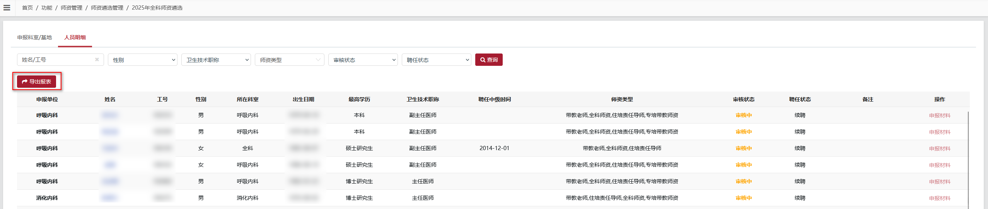Click the 申报单位 column header

[x=47, y=99]
